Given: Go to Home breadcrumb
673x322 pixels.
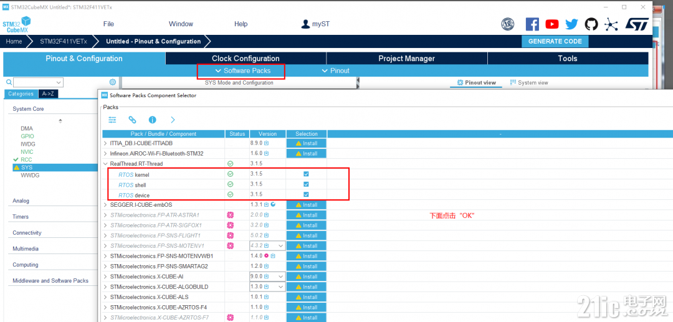Looking at the screenshot, I should [x=14, y=42].
